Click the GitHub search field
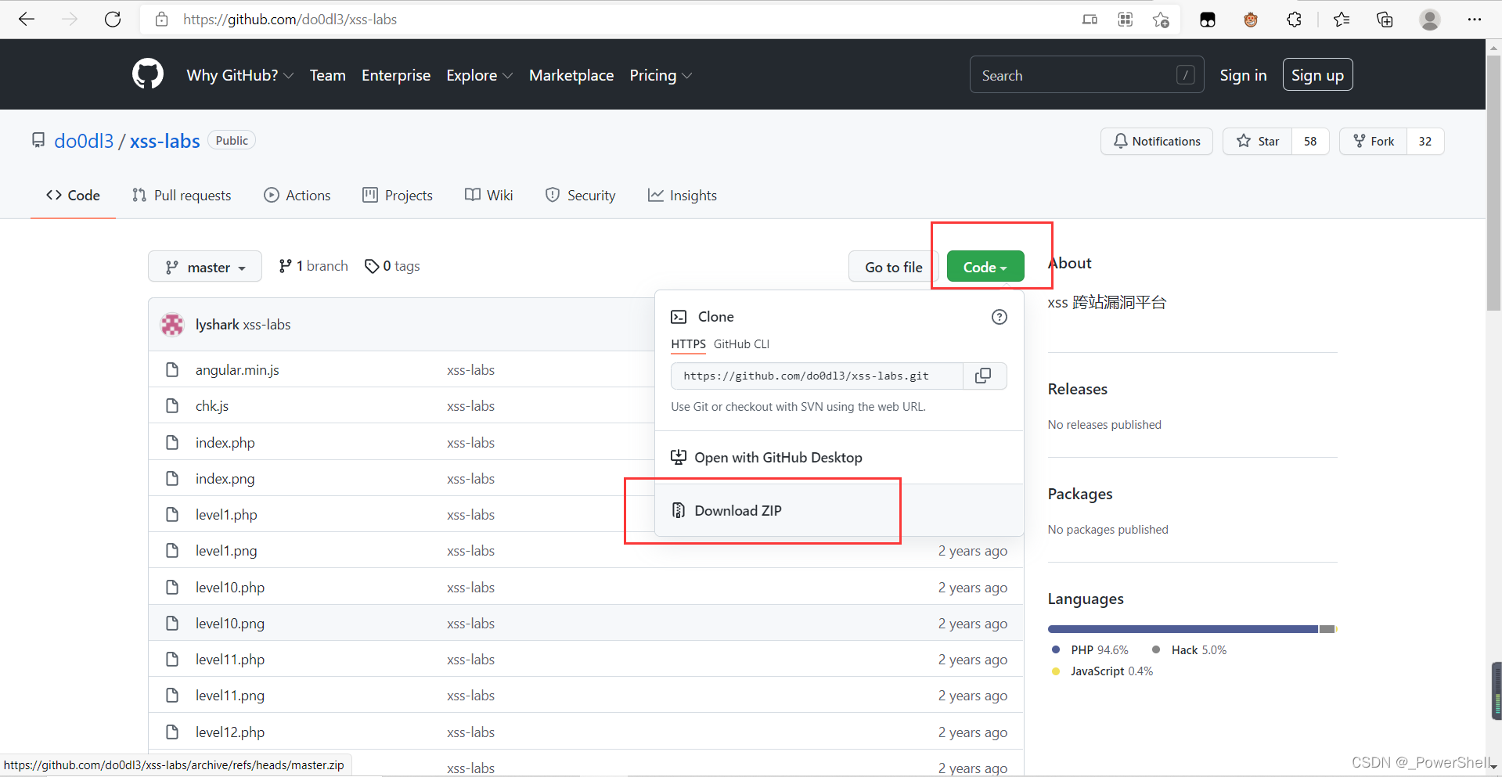 pos(1086,75)
